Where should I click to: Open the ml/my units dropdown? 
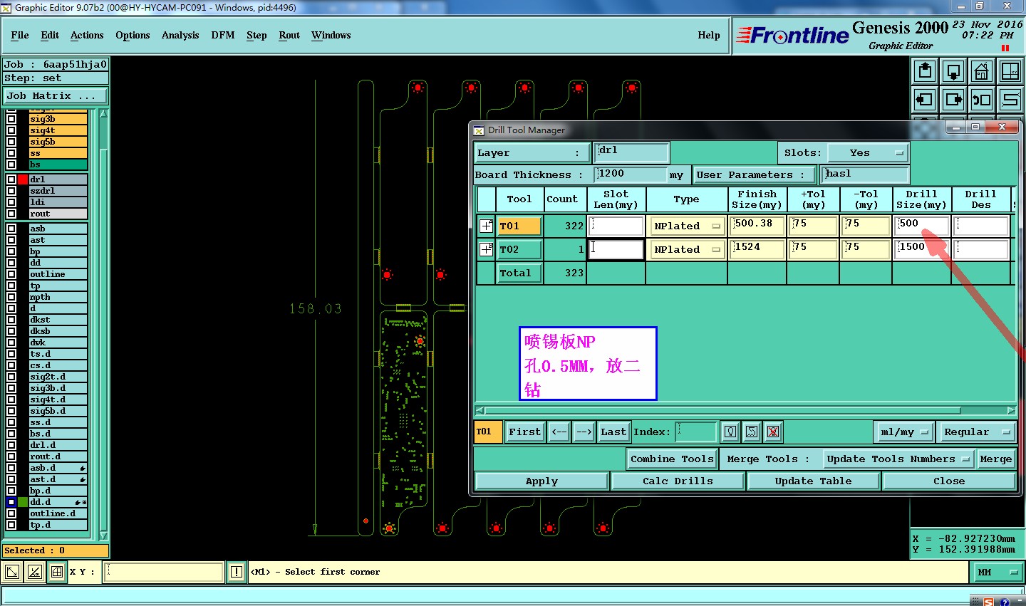904,432
